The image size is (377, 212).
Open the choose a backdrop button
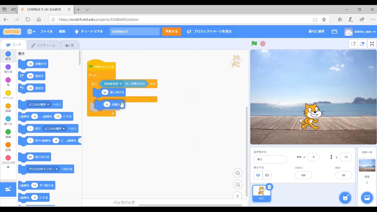[367, 198]
